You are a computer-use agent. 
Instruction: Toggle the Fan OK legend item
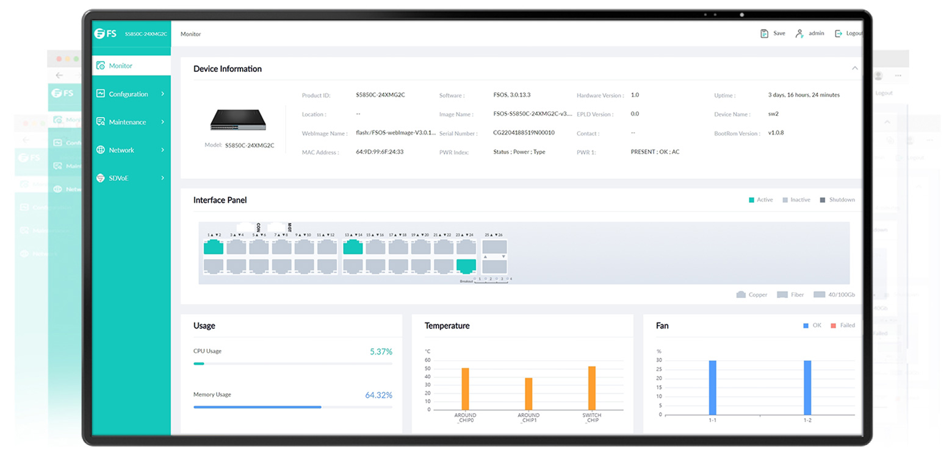(x=806, y=325)
